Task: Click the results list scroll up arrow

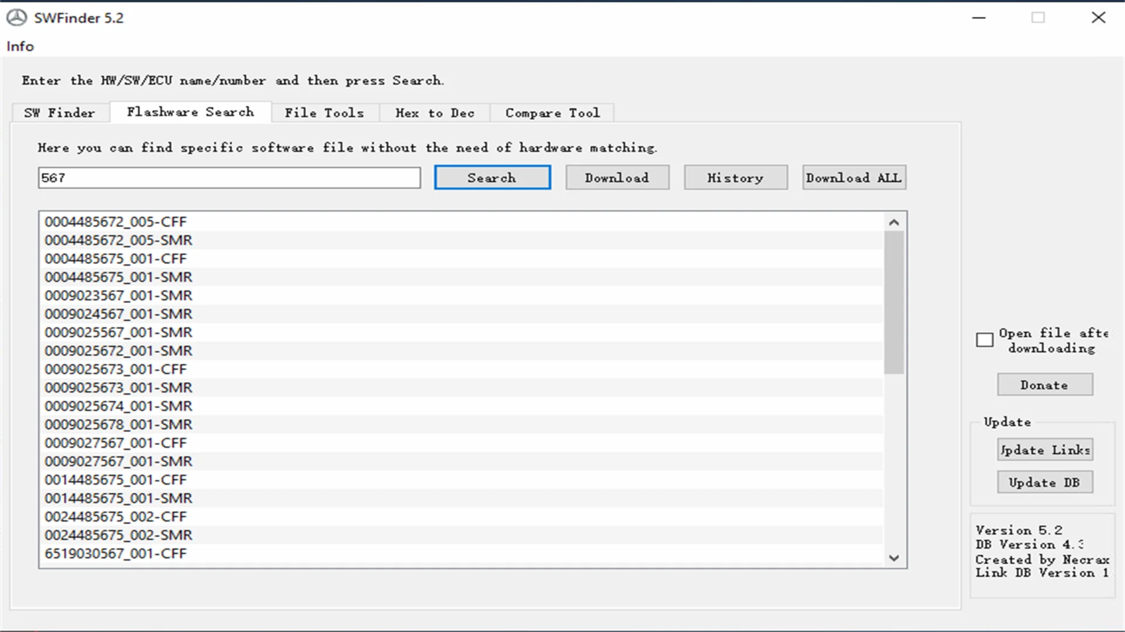Action: coord(894,222)
